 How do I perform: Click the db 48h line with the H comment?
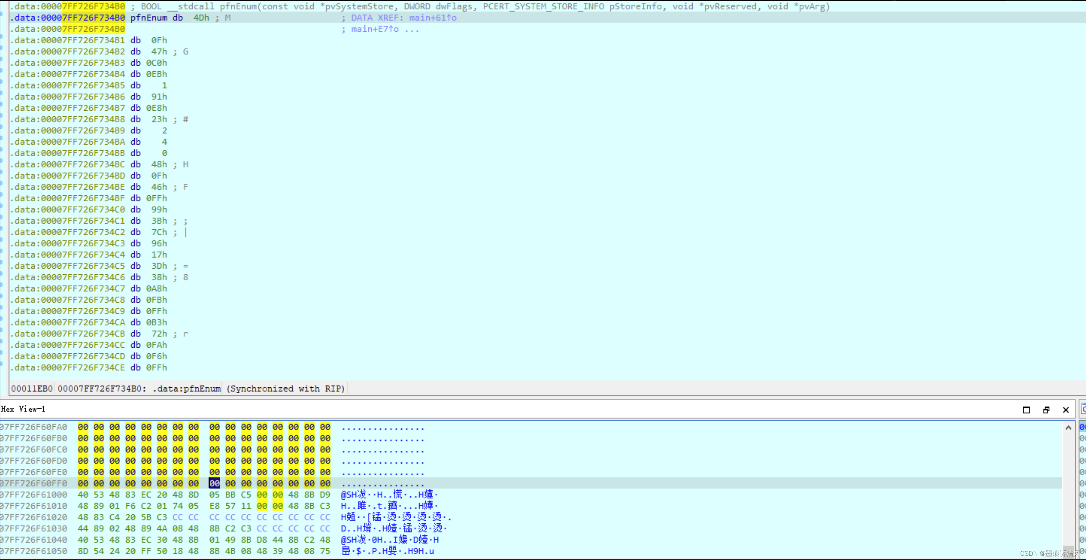point(159,164)
